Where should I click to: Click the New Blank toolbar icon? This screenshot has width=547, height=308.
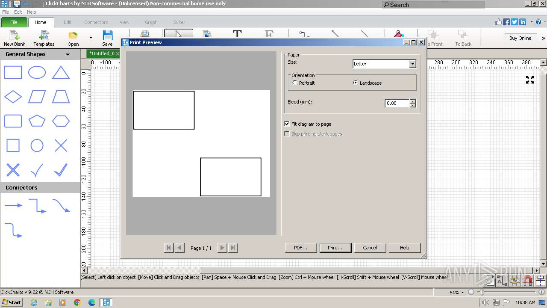point(15,38)
